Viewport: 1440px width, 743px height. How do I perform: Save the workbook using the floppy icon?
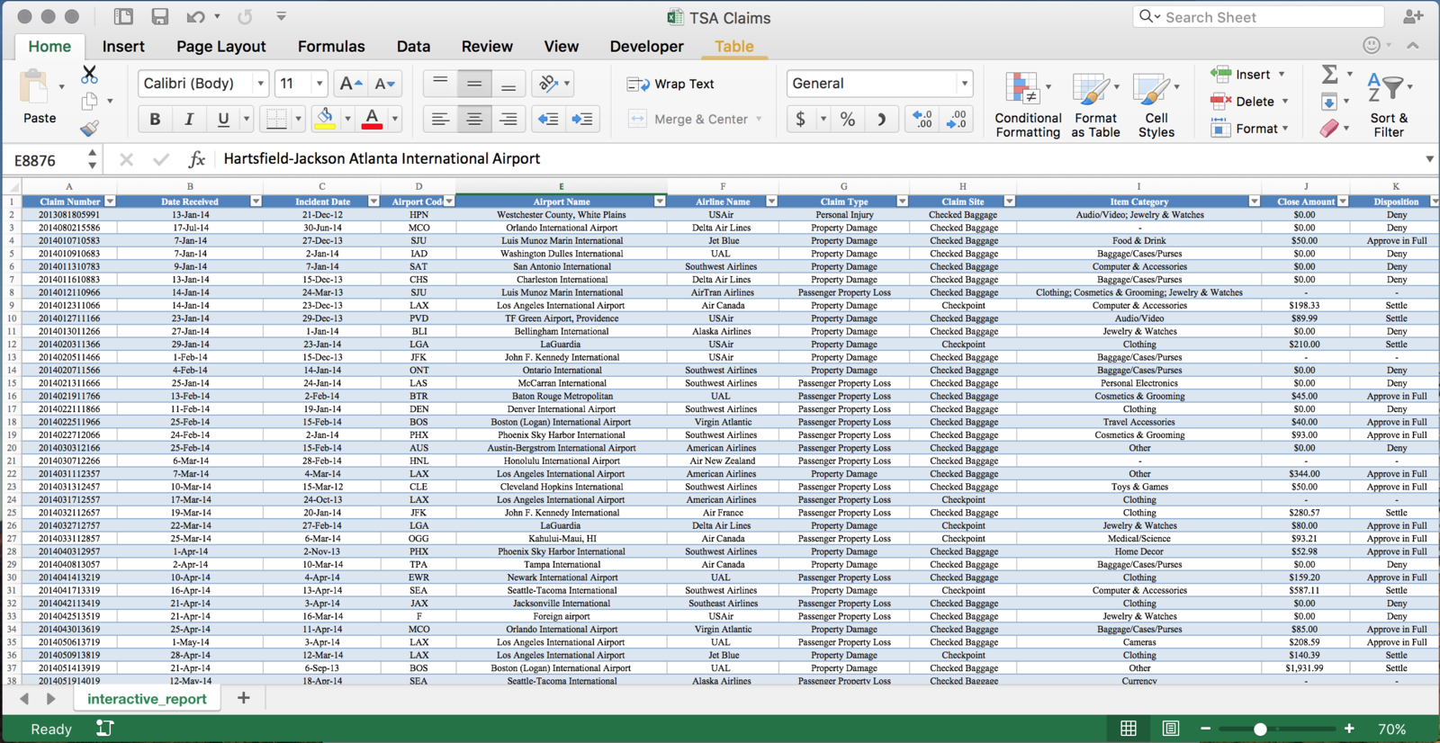click(x=159, y=17)
